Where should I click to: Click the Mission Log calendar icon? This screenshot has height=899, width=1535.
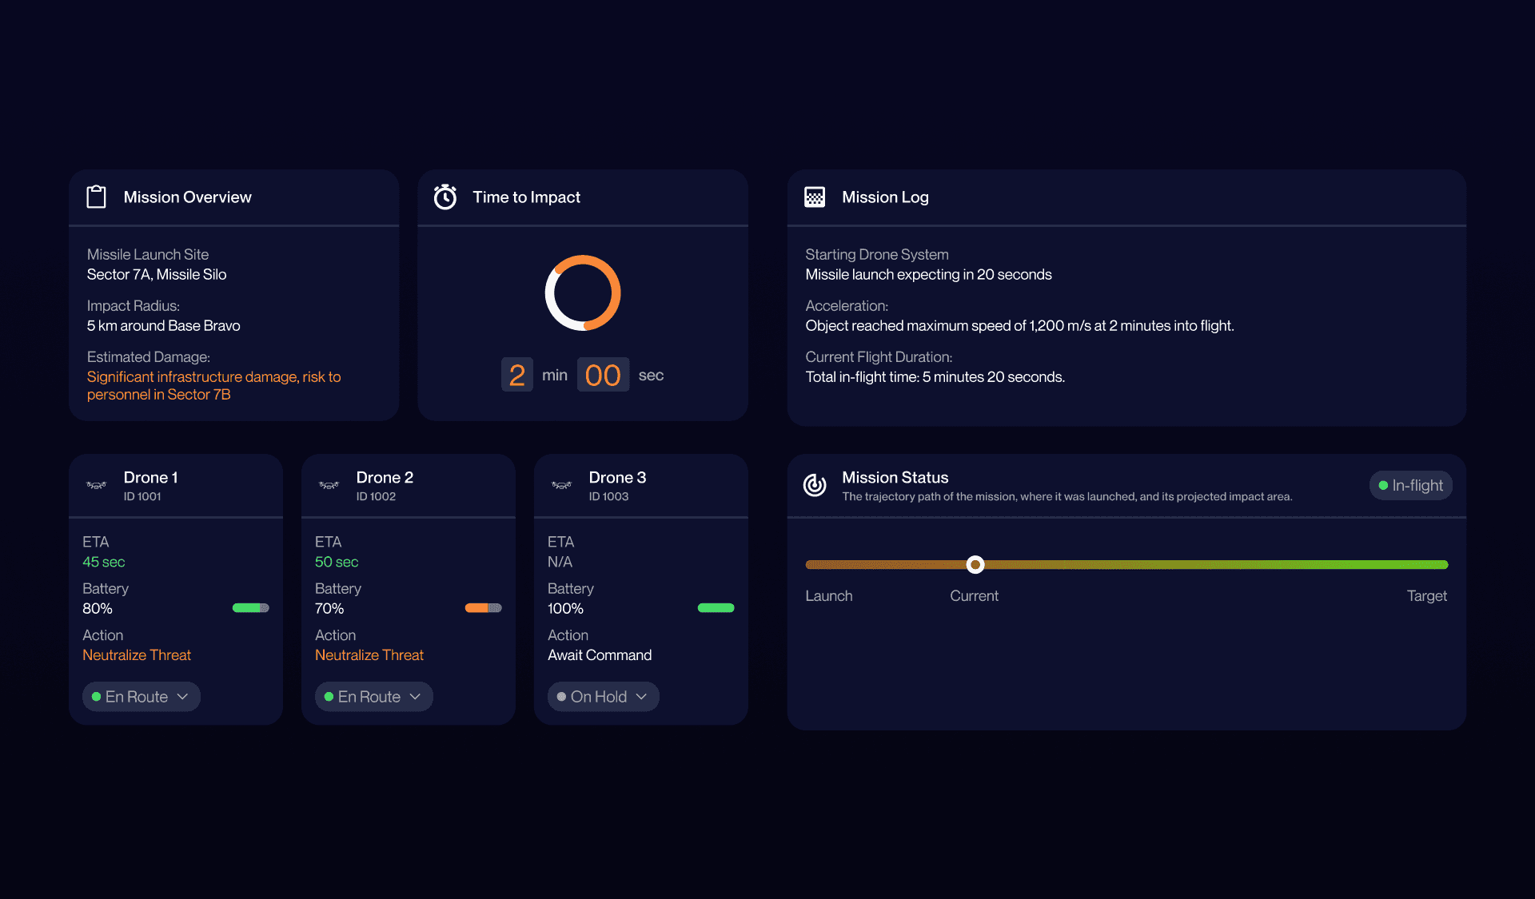click(815, 197)
